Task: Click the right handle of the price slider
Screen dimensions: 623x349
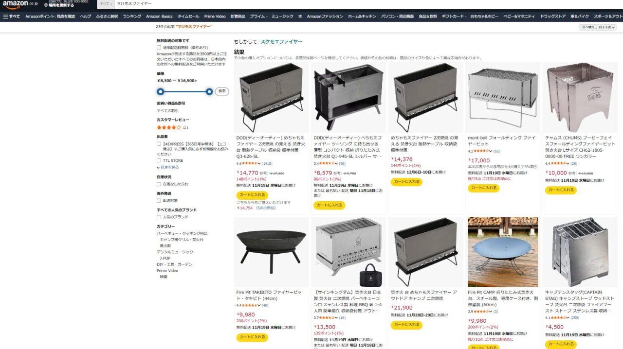Action: pos(209,91)
